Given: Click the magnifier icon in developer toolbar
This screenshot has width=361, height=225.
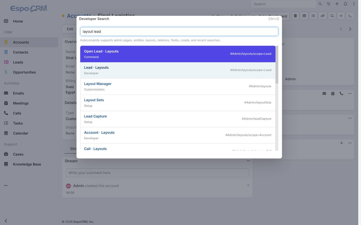Looking at the screenshot, I should click(x=332, y=16).
